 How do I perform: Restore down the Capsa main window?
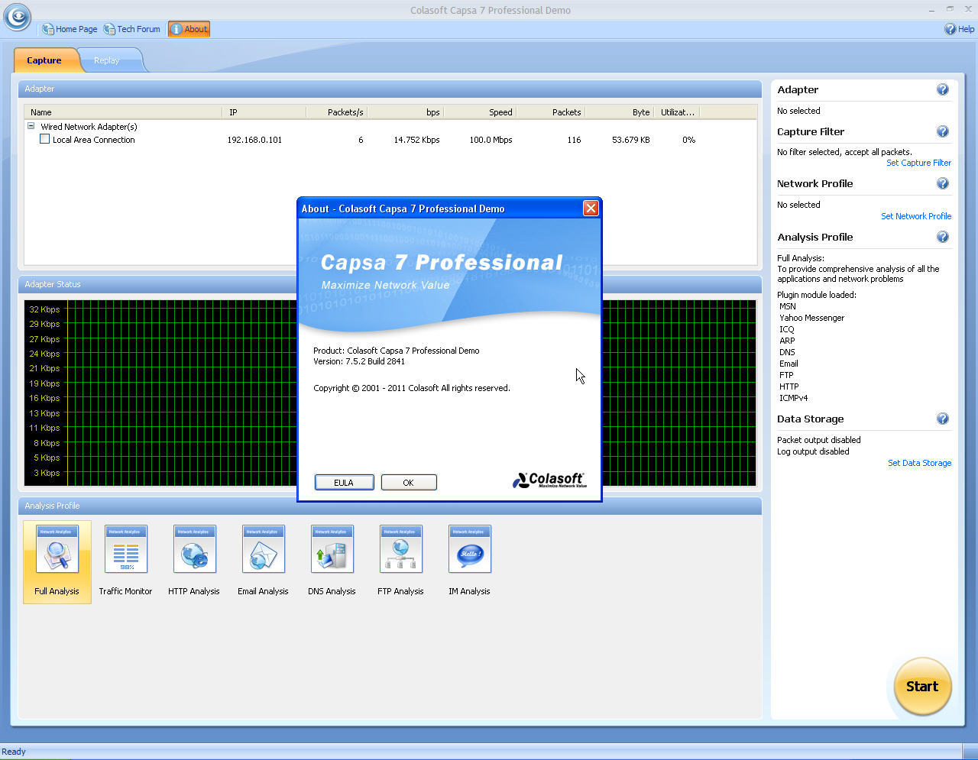point(950,10)
